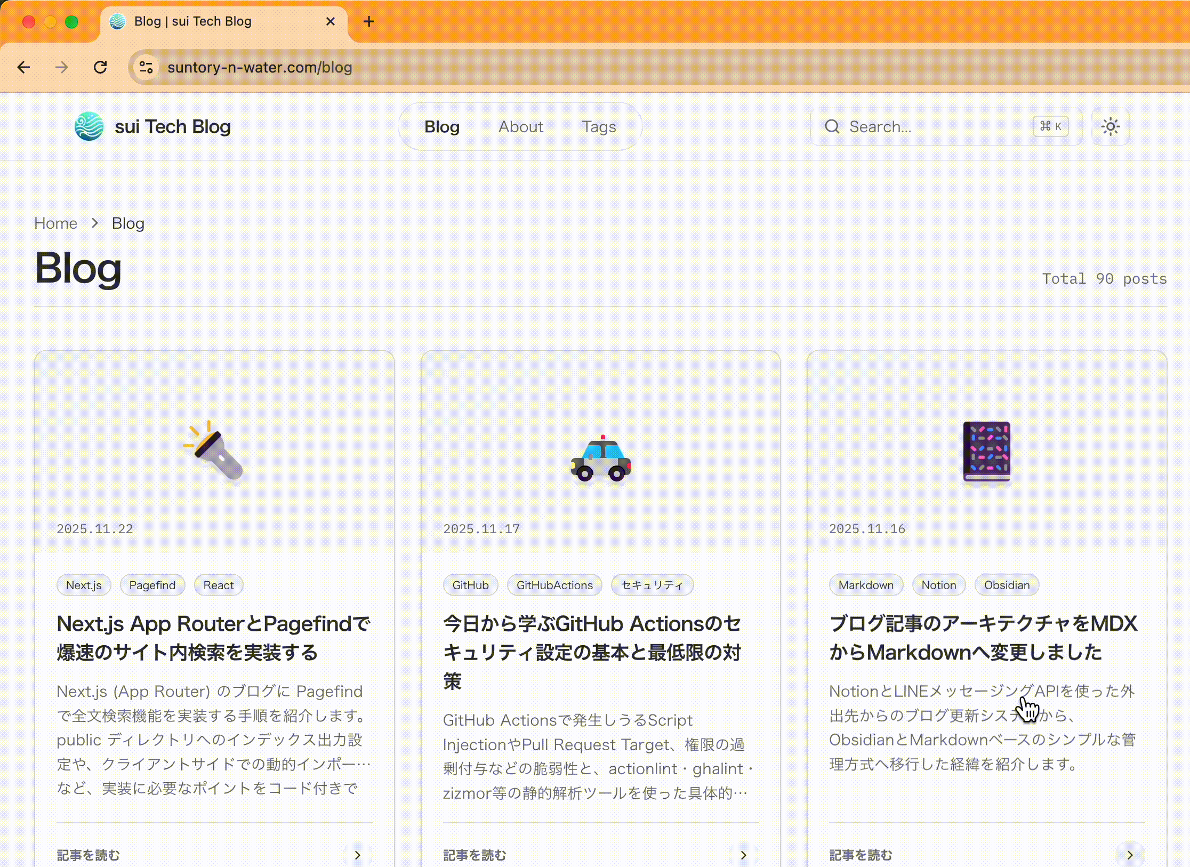
Task: Open the About navigation item
Action: click(x=520, y=127)
